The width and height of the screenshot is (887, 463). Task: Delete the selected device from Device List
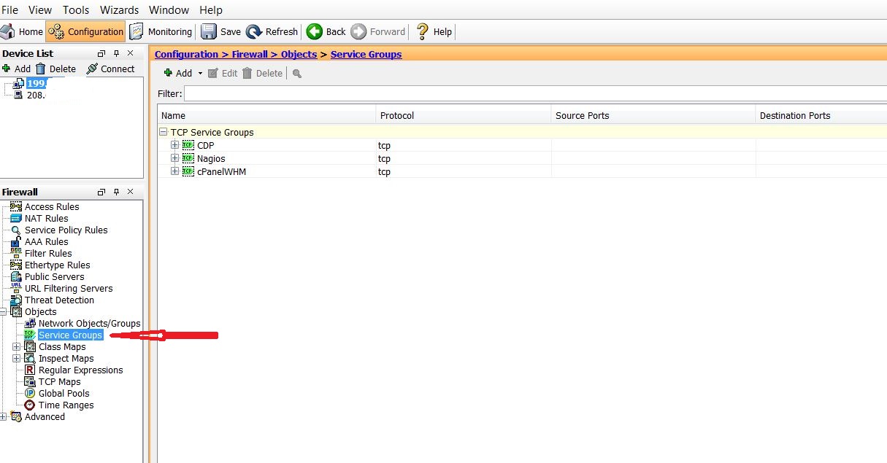coord(55,69)
